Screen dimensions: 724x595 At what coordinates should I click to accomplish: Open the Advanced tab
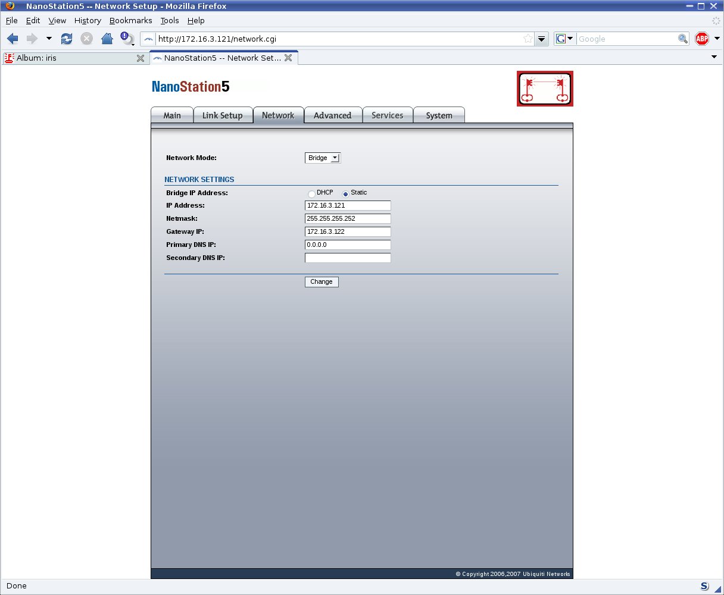pyautogui.click(x=332, y=115)
